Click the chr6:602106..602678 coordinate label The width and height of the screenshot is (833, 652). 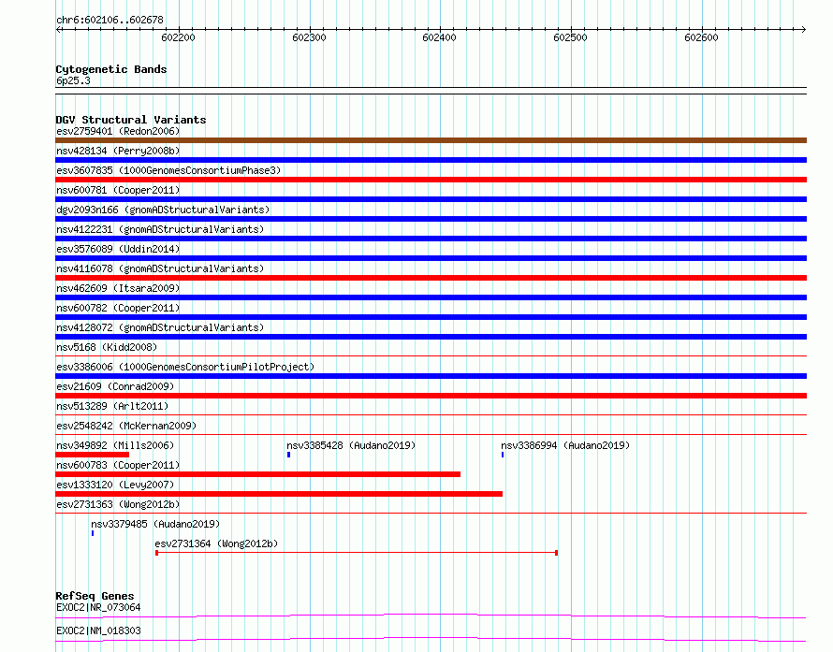(x=110, y=21)
